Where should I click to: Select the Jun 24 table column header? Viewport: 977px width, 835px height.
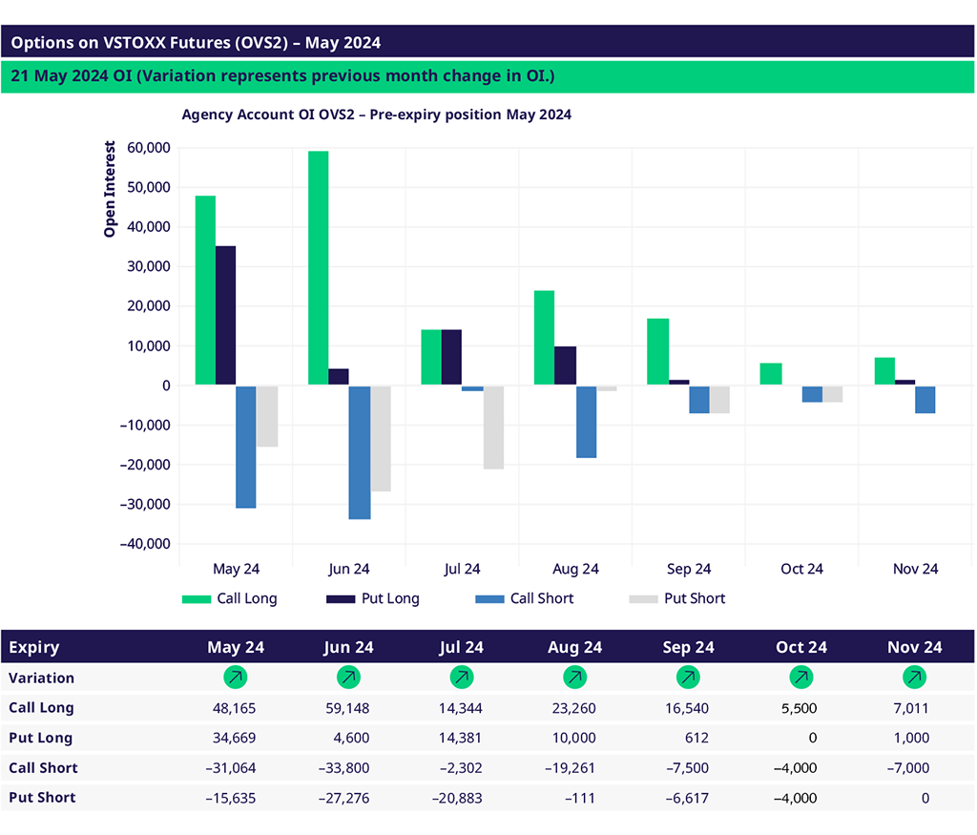pos(348,647)
